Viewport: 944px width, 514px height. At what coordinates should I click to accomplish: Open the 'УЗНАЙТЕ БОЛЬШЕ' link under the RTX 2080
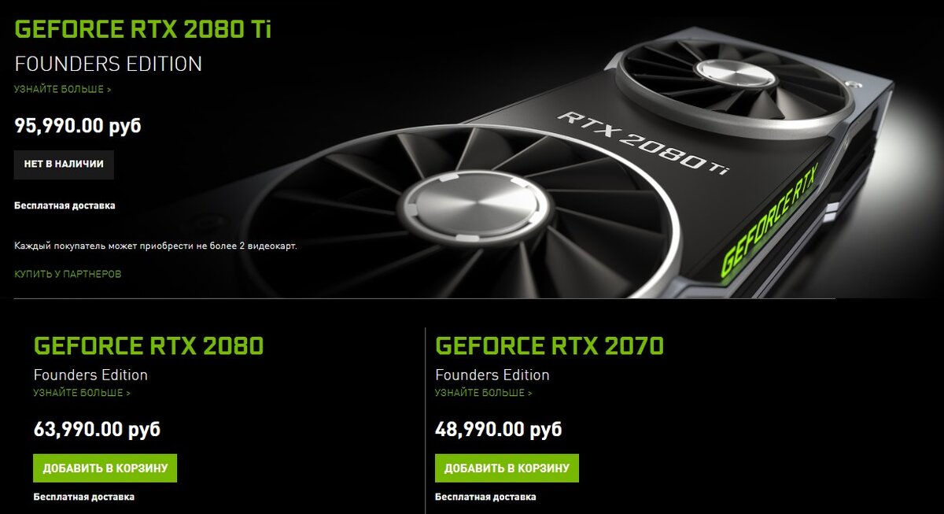[82, 392]
